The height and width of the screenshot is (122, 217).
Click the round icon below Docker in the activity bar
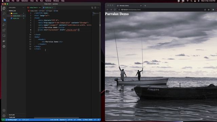tap(4, 46)
